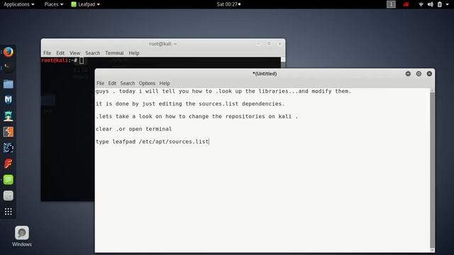
Task: Show all applications grid in dock
Action: click(8, 211)
